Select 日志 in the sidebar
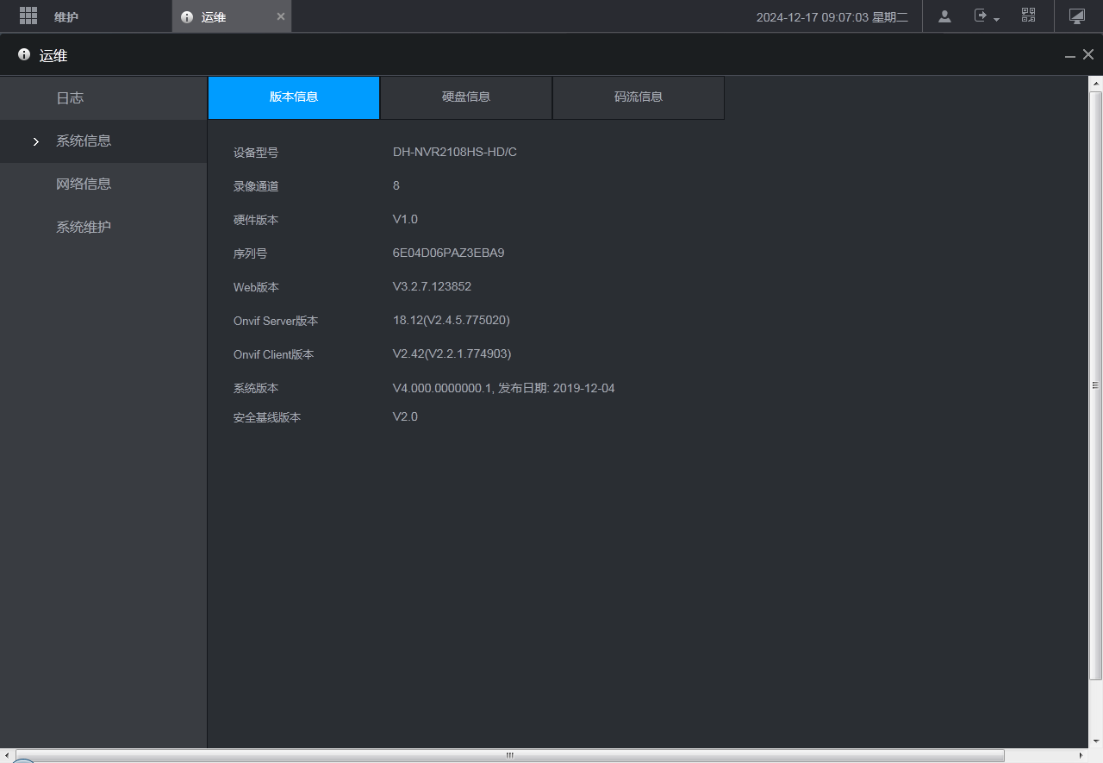The width and height of the screenshot is (1103, 763). 70,98
